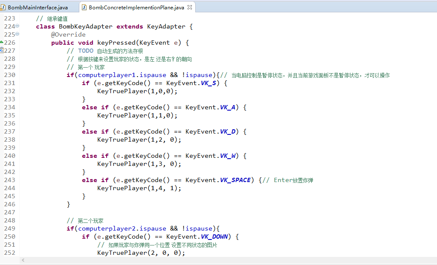The height and width of the screenshot is (265, 437).
Task: Click the TODO keyword in the line 227 comment
Action: click(86, 51)
